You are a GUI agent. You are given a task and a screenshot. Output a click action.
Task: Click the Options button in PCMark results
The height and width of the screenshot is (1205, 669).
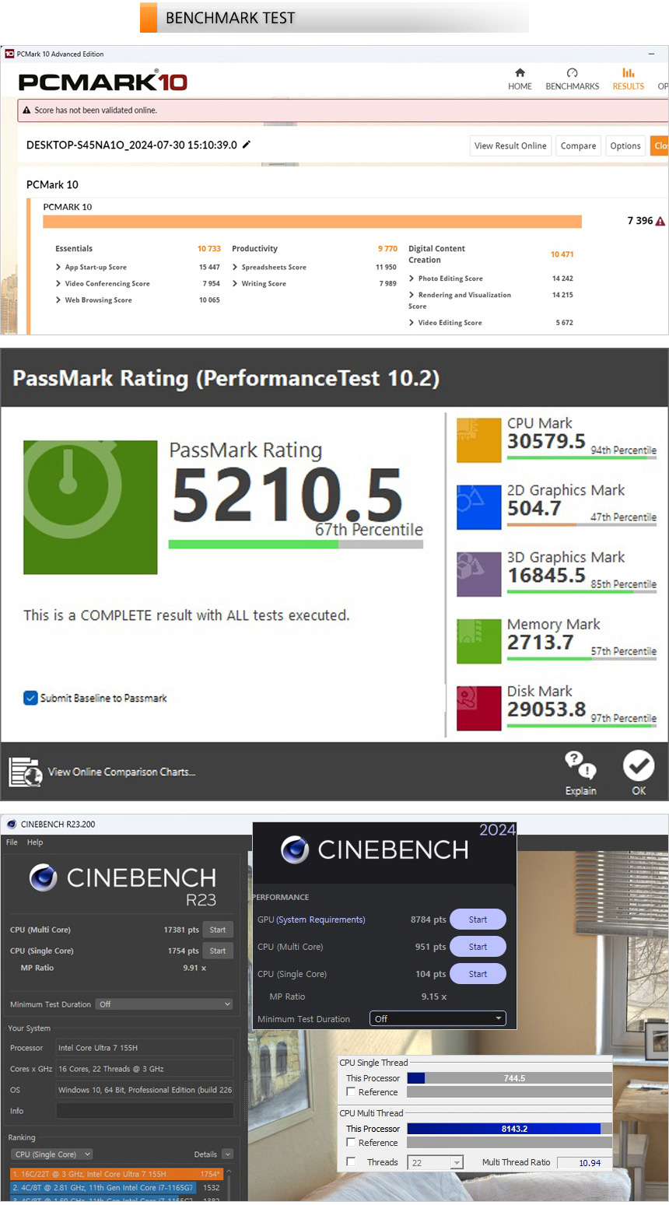click(625, 145)
